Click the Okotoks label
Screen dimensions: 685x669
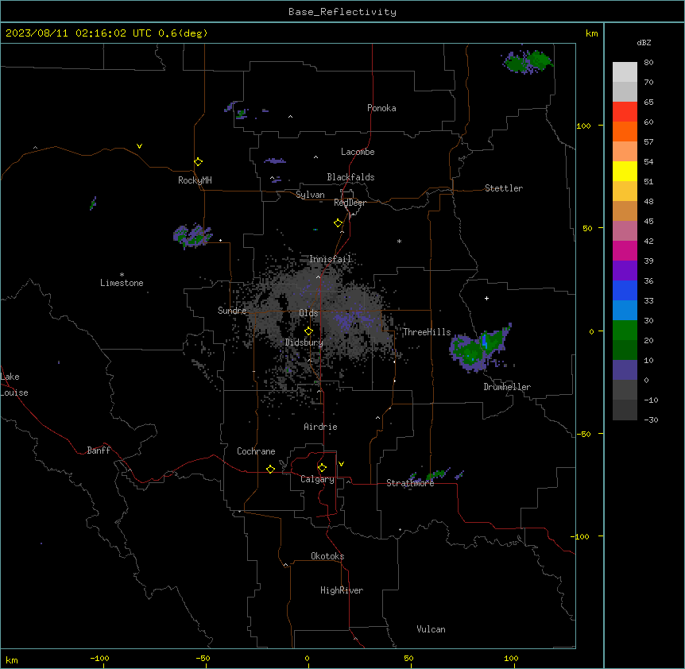pyautogui.click(x=327, y=556)
